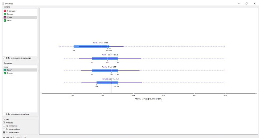Maximize the Box Plot window
Image resolution: width=261 pixels, height=138 pixels.
coord(247,4)
